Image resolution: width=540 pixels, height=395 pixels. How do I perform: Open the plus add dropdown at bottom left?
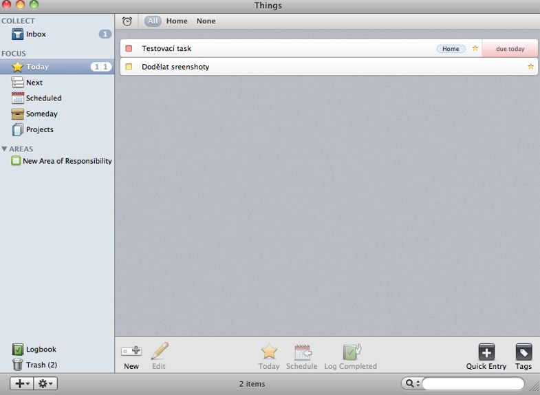(x=21, y=383)
